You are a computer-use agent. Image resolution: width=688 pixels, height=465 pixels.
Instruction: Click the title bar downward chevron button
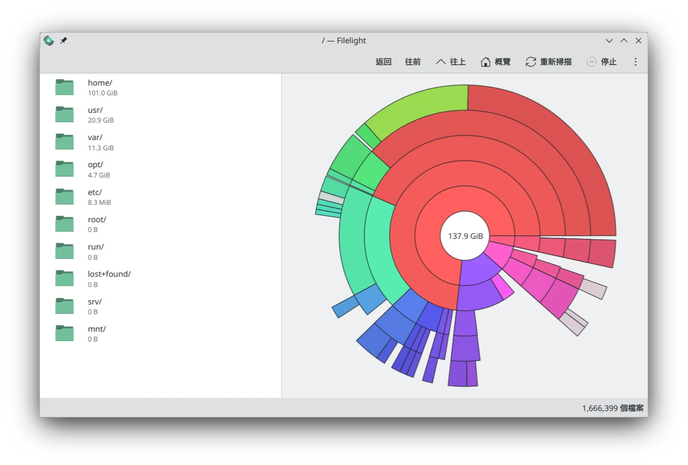(609, 41)
